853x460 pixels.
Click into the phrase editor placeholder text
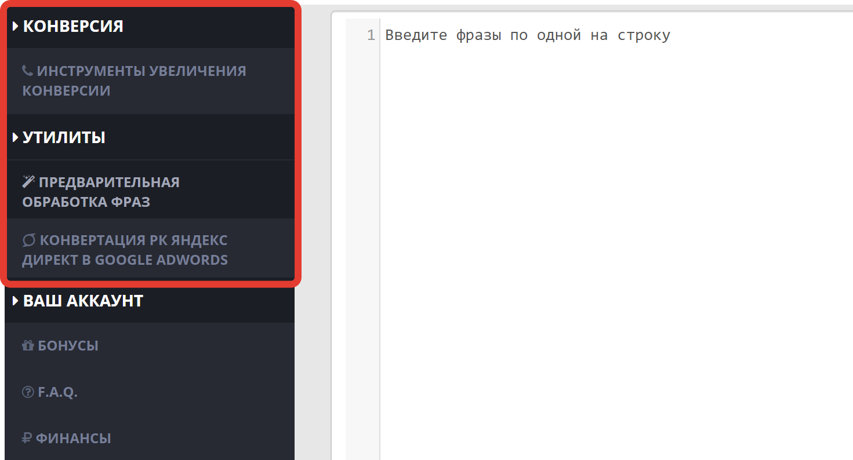click(x=527, y=35)
